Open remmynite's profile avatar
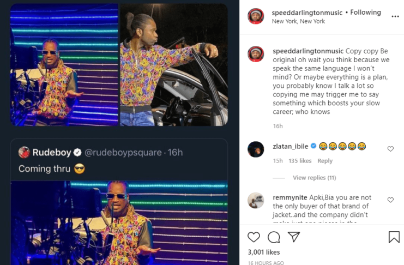Screen dimensions: 404x265 coord(256,200)
